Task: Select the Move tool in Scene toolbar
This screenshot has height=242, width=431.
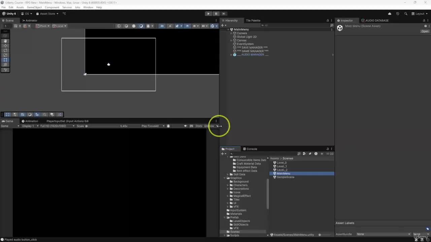Action: click(5, 45)
